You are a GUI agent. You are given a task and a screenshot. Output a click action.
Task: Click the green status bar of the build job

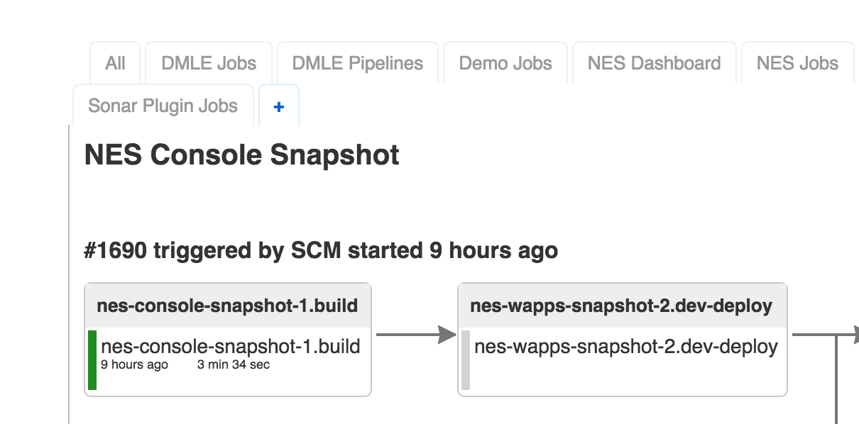click(x=92, y=359)
